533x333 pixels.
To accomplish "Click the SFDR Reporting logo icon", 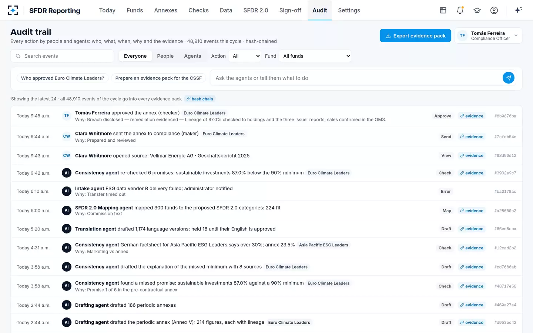I will [13, 10].
